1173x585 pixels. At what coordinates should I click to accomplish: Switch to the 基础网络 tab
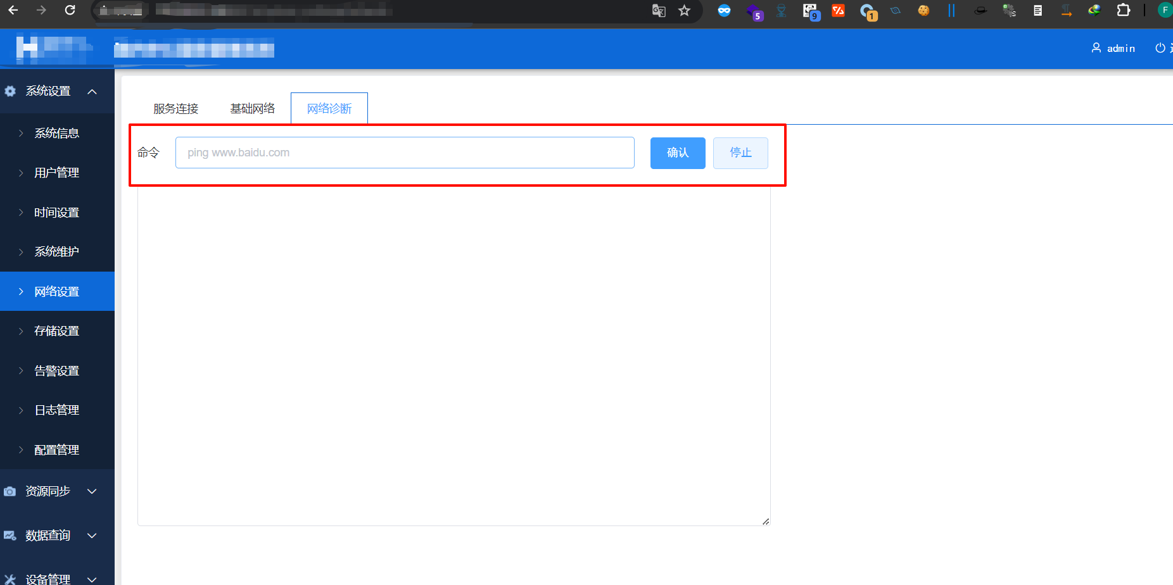[253, 108]
